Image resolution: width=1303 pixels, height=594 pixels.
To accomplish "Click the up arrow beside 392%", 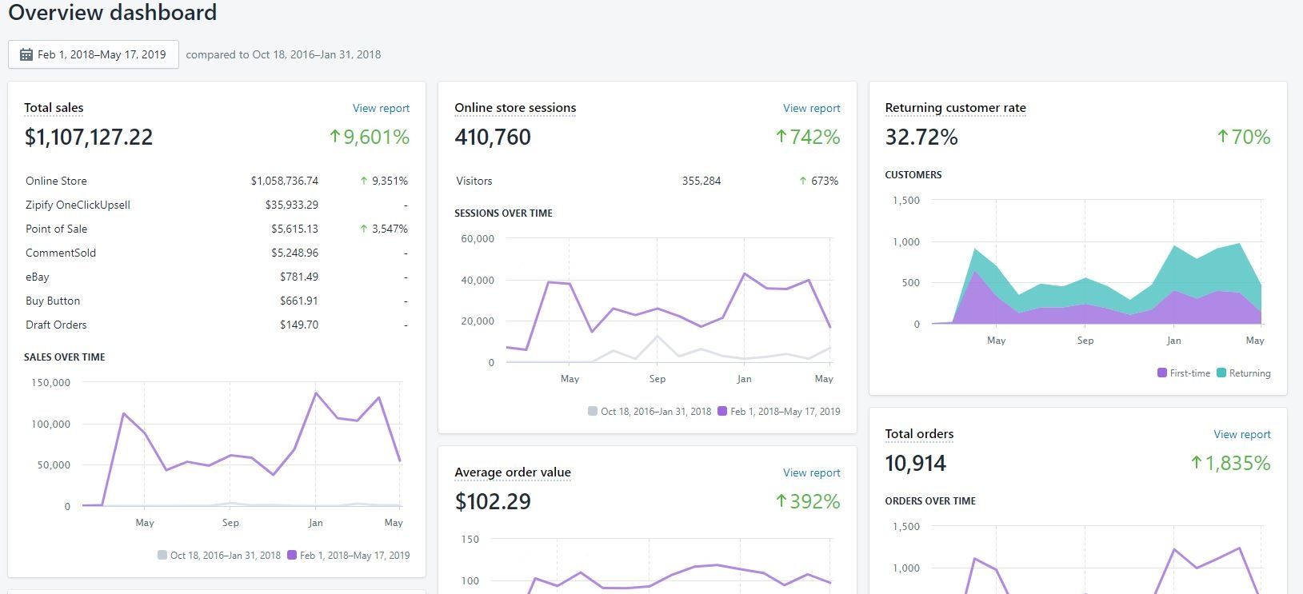I will (781, 501).
